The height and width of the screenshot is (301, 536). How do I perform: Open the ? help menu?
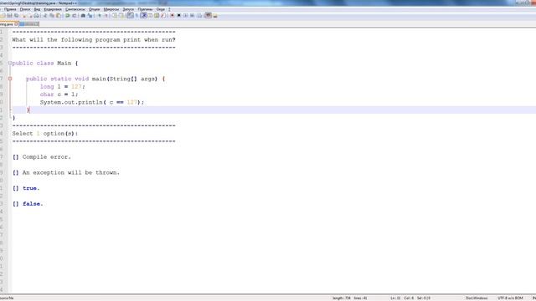[169, 9]
